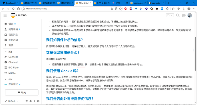Open the user avatar menu in forum header
This screenshot has height=105, width=197.
pos(190,15)
